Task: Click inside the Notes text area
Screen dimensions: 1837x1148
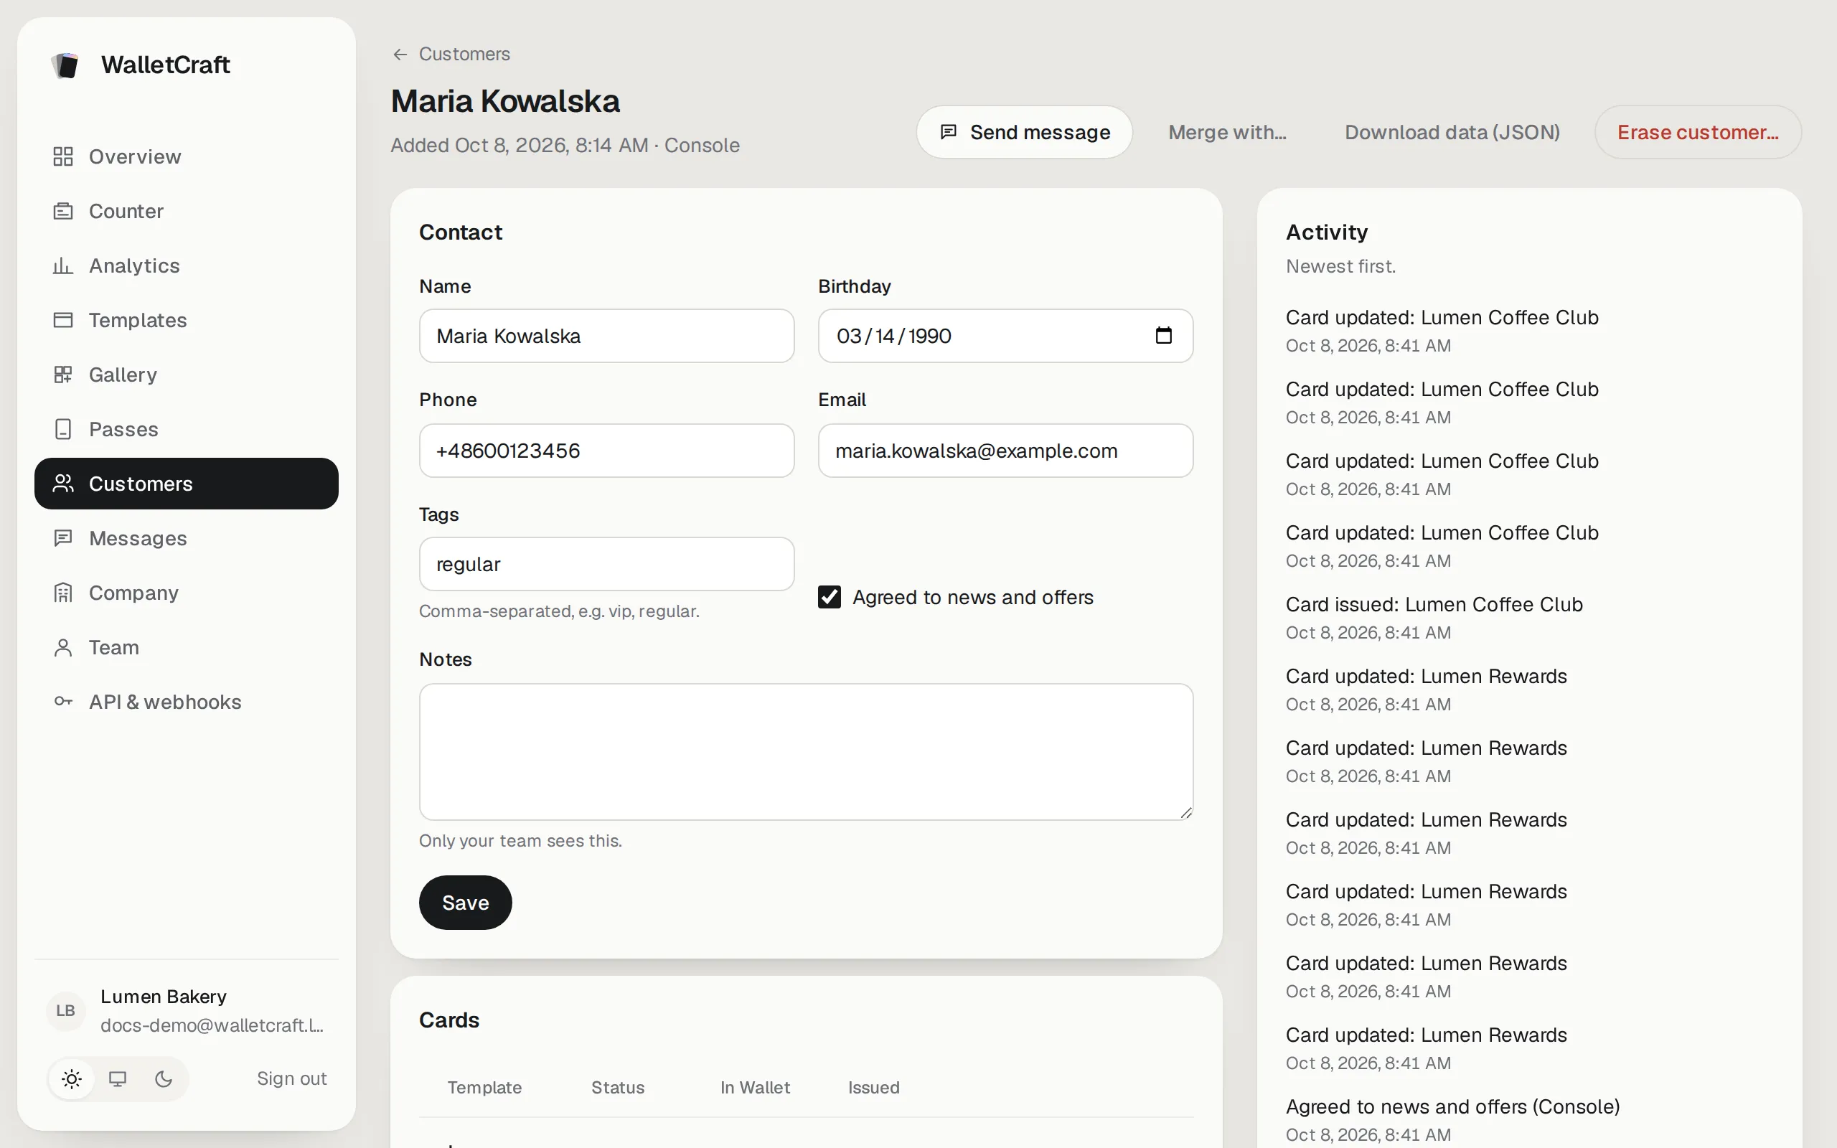Action: (x=806, y=752)
